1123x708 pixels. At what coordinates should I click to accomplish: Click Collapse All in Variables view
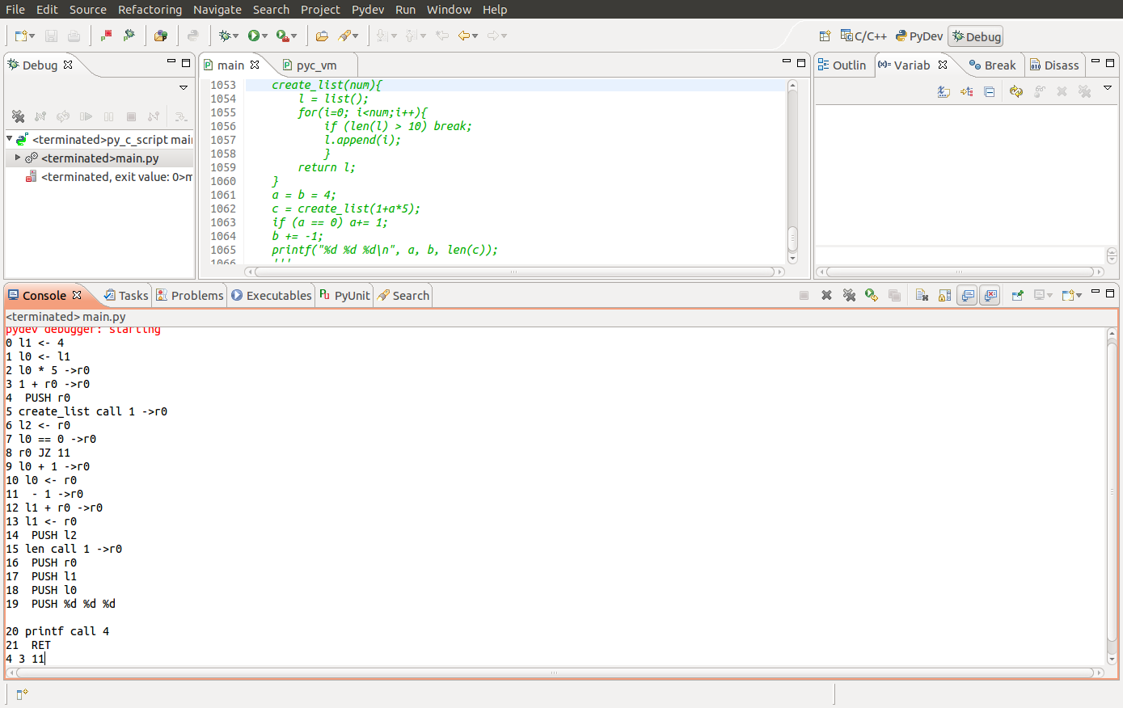989,92
